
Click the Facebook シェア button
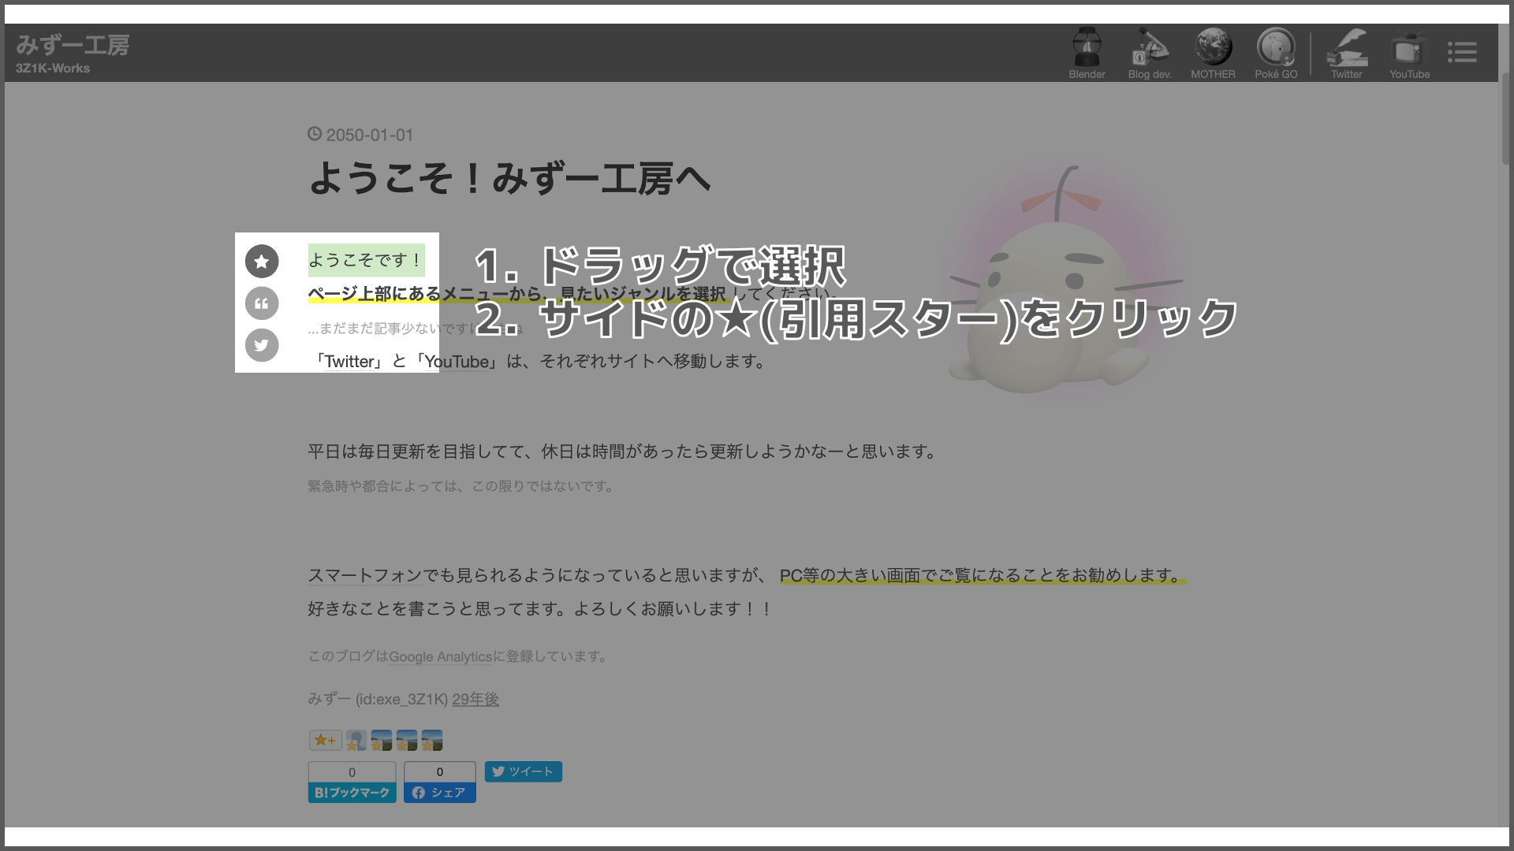pos(440,793)
